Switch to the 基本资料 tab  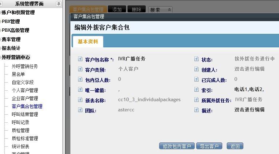[88, 42]
